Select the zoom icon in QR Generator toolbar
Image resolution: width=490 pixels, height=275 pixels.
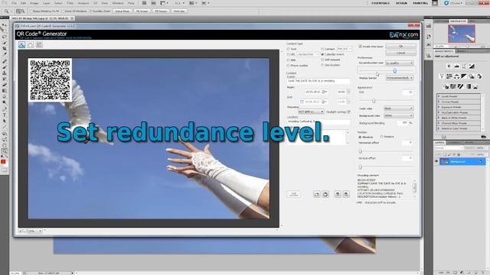tap(22, 45)
